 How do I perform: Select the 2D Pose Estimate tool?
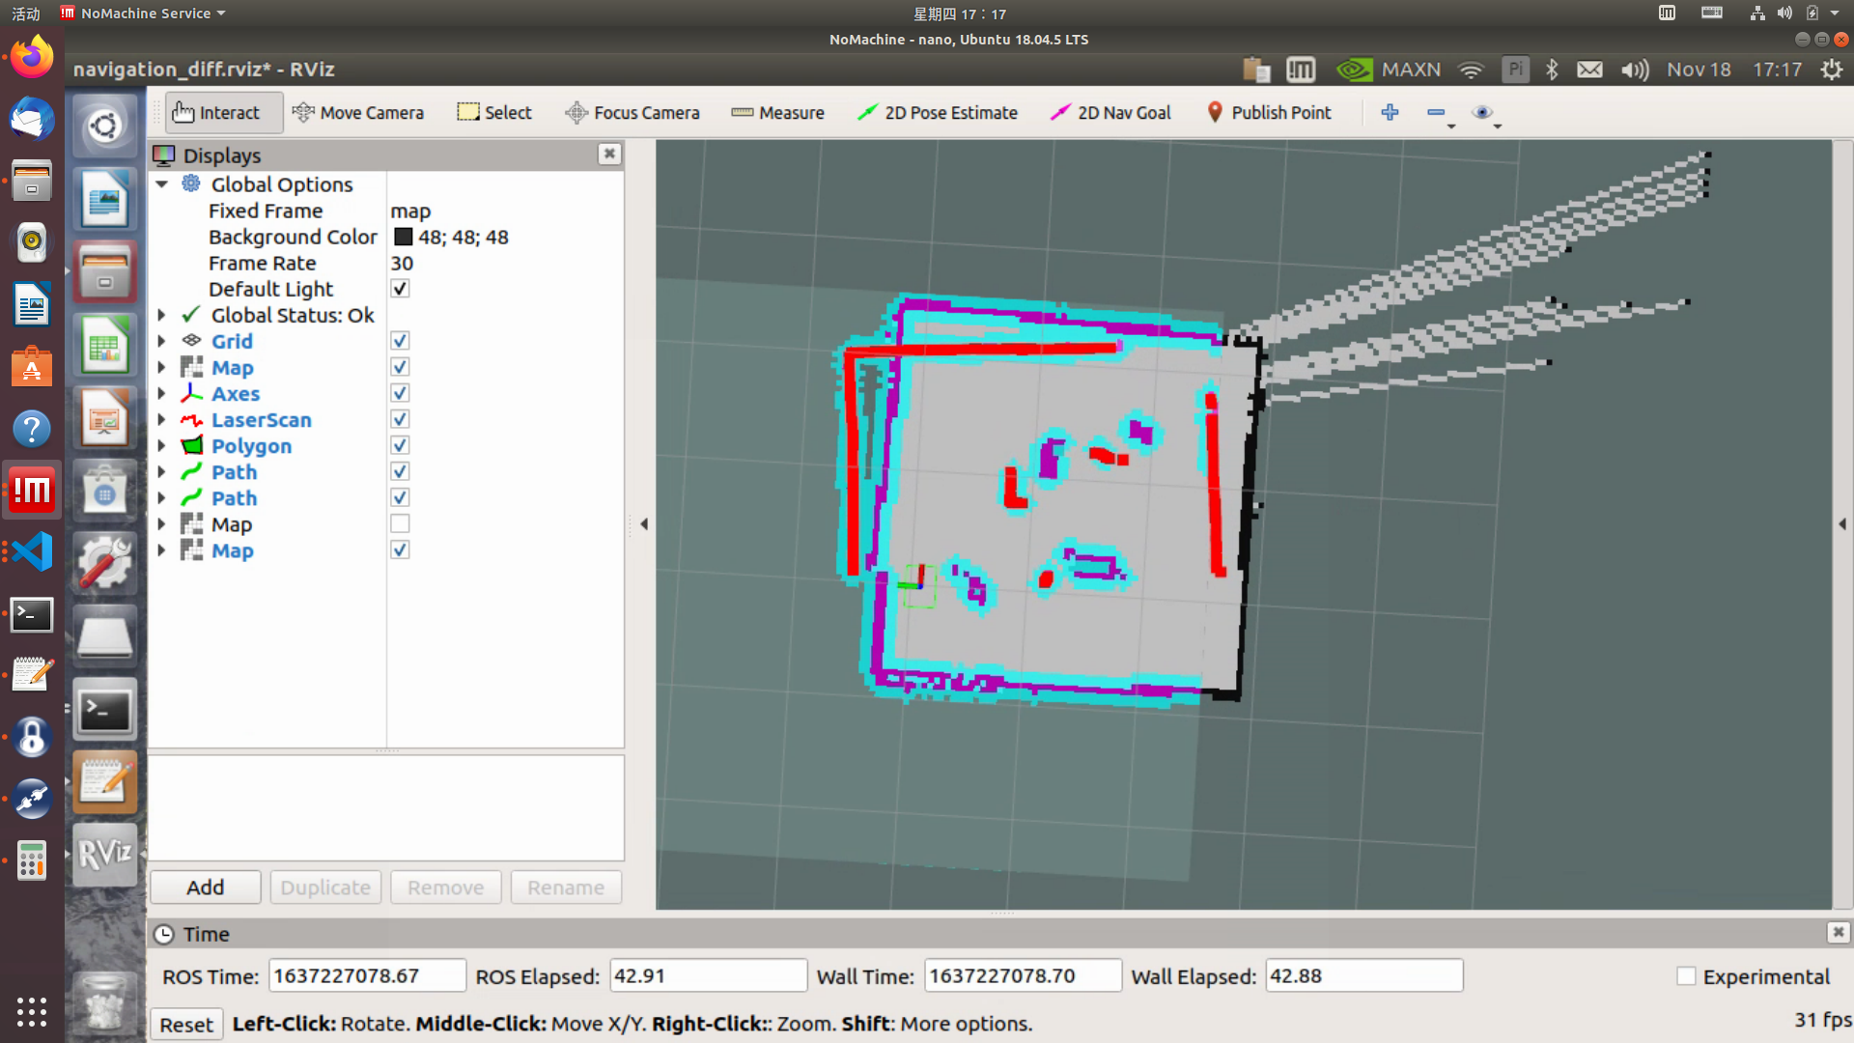pyautogui.click(x=938, y=113)
